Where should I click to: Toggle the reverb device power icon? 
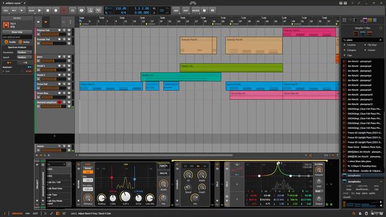pyautogui.click(x=78, y=165)
